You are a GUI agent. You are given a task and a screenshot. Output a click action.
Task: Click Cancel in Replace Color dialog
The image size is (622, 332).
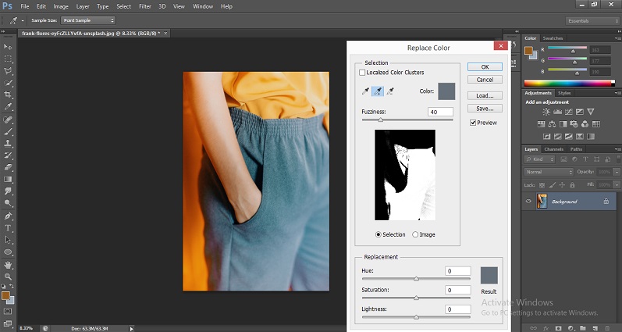click(x=485, y=80)
